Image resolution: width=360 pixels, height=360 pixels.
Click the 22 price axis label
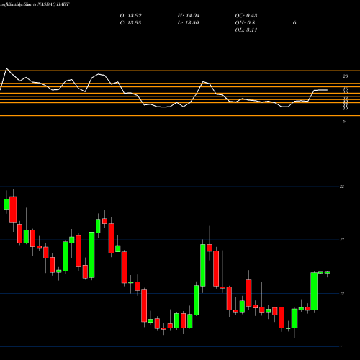click(342, 186)
